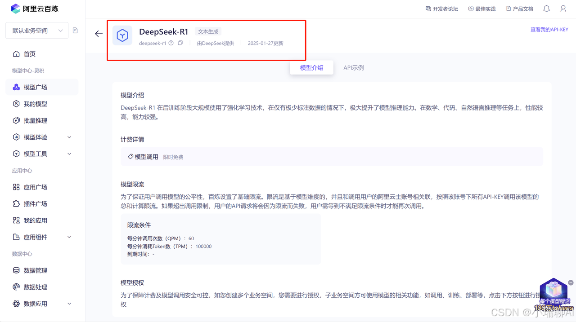576x322 pixels.
Task: Click the 批量推理 lightning icon
Action: 16,120
